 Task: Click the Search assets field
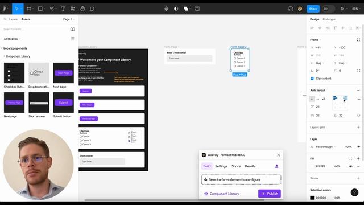point(35,29)
